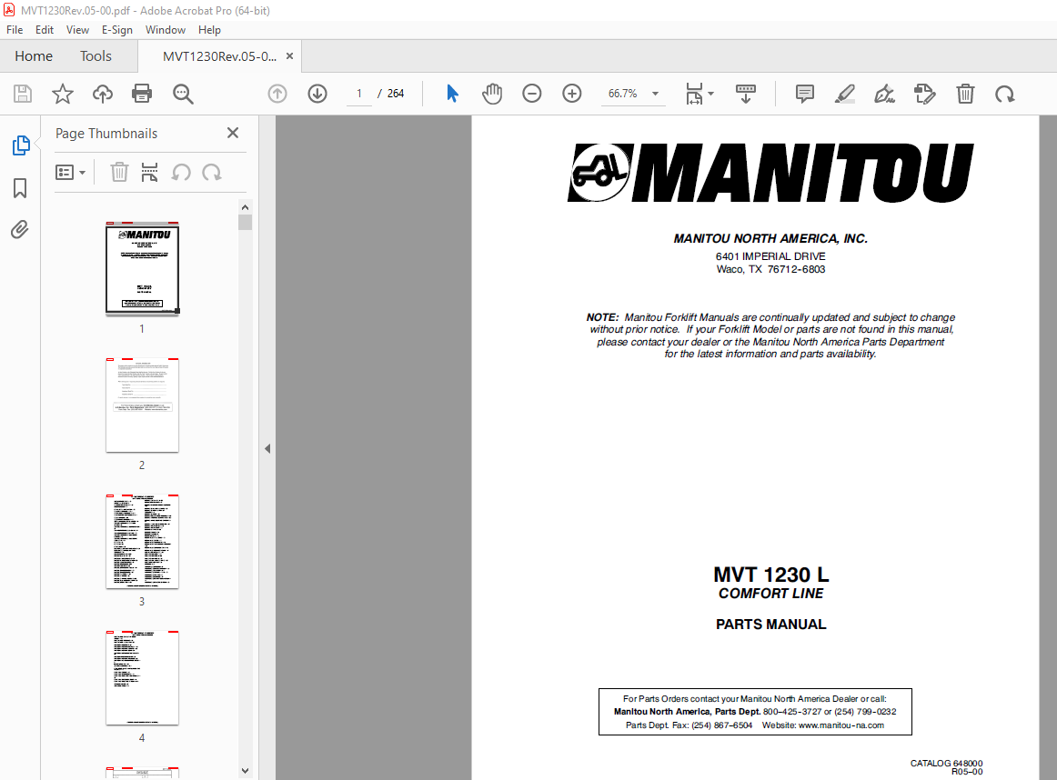Upload file to cloud icon
This screenshot has height=780, width=1057.
[103, 94]
